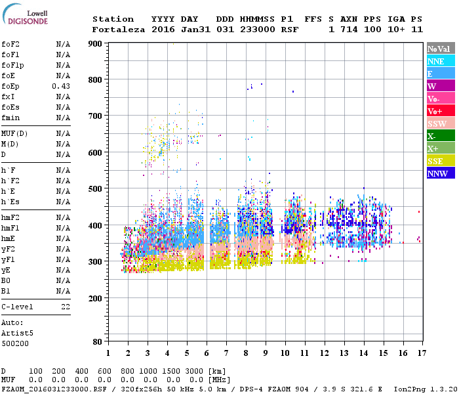This screenshot has width=459, height=394.
Task: Click the 500200 version number
Action: tap(15, 343)
